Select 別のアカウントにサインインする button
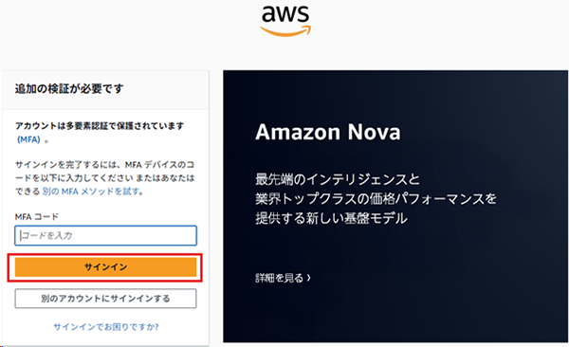The width and height of the screenshot is (569, 347). point(105,299)
